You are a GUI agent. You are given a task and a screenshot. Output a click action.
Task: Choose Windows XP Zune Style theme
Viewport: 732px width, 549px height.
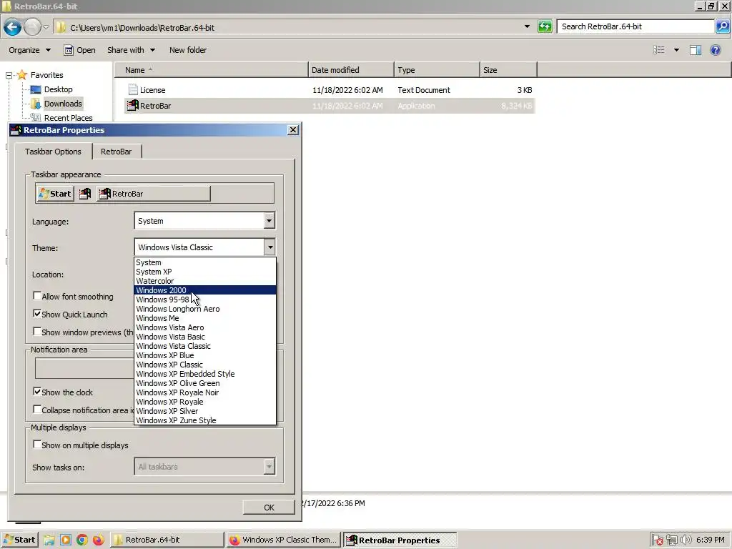tap(205, 420)
